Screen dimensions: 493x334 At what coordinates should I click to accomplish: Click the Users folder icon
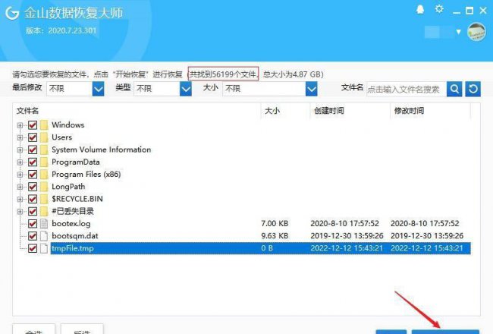click(x=44, y=137)
